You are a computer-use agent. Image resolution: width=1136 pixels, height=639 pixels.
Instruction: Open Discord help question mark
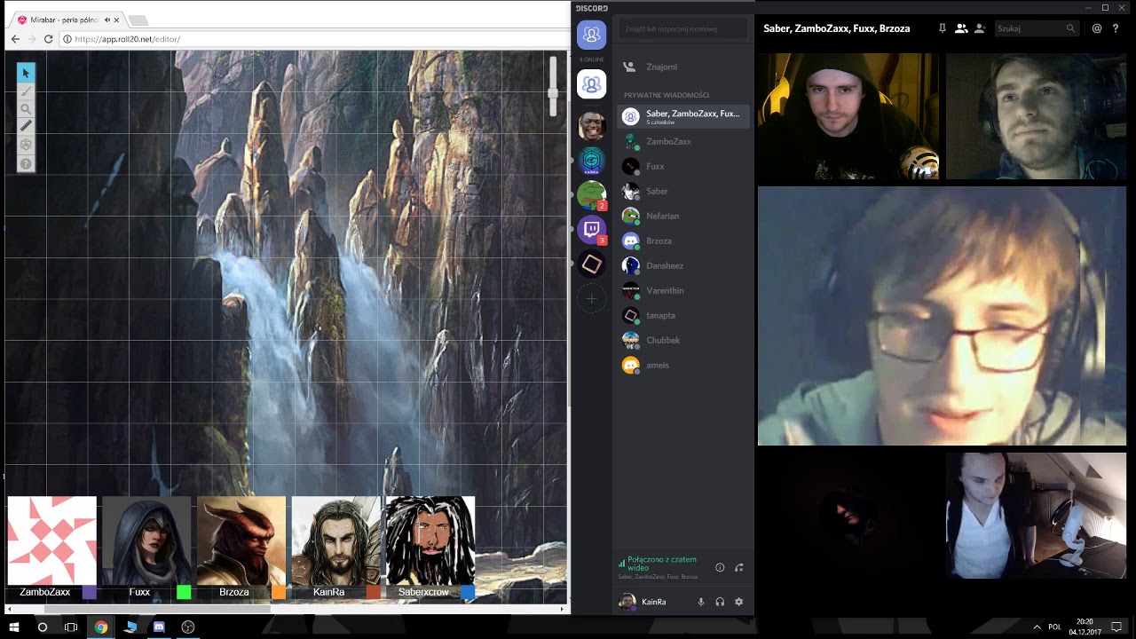pyautogui.click(x=1116, y=28)
